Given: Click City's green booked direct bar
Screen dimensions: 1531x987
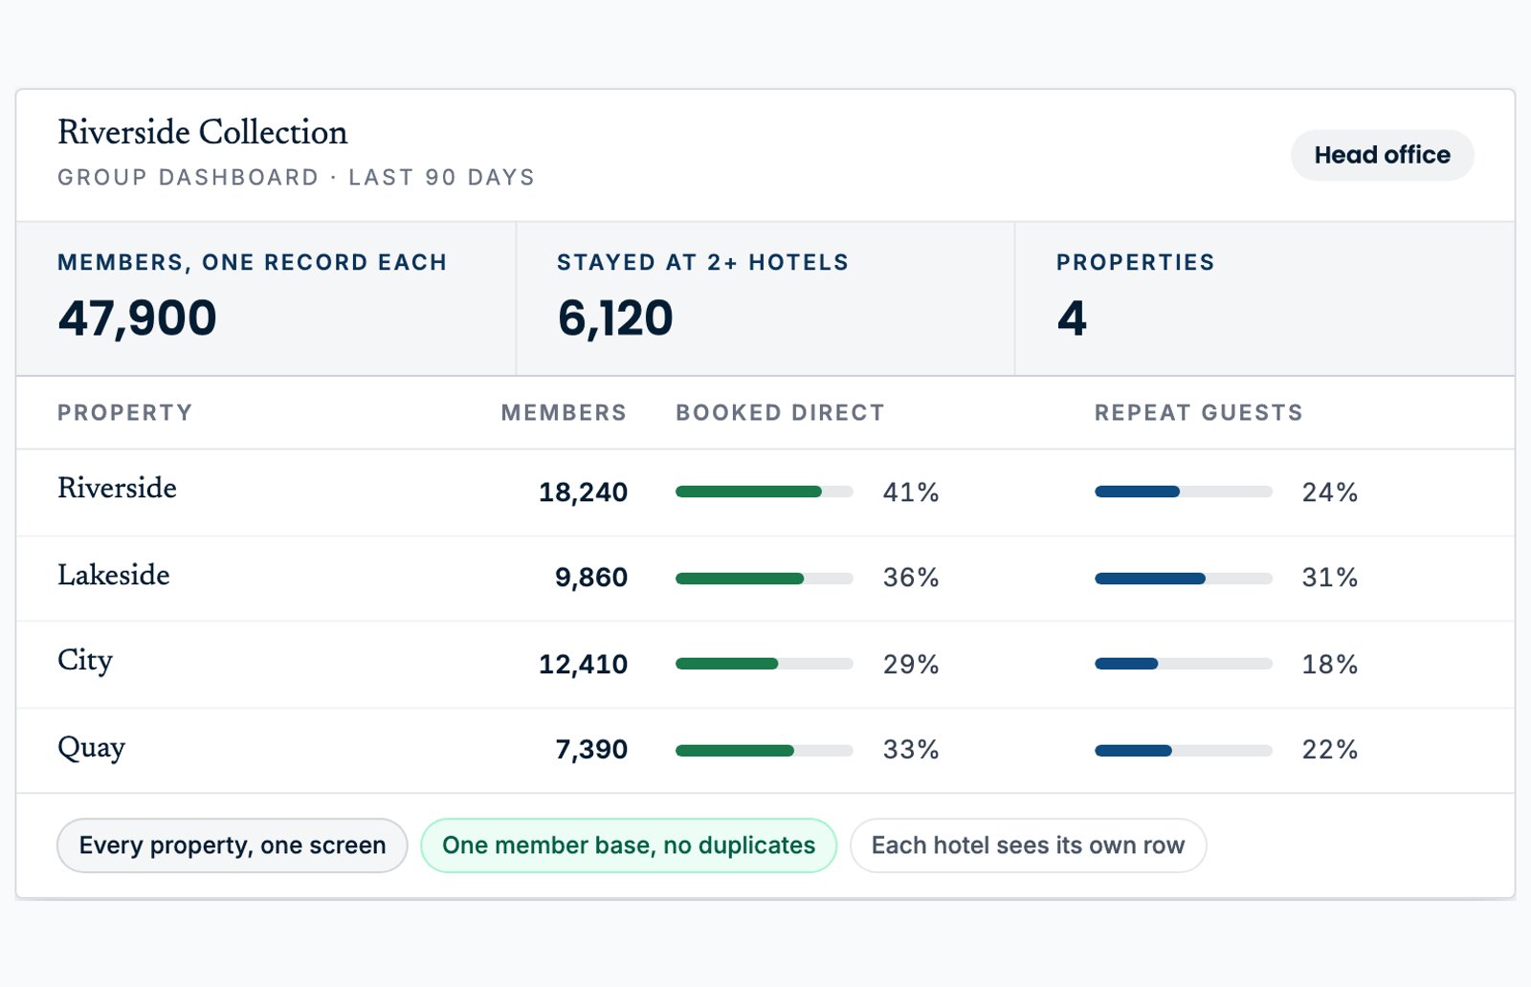Looking at the screenshot, I should point(727,664).
